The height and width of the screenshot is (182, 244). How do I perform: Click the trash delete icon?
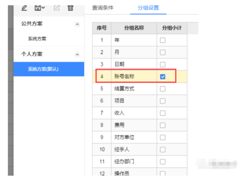[70, 8]
